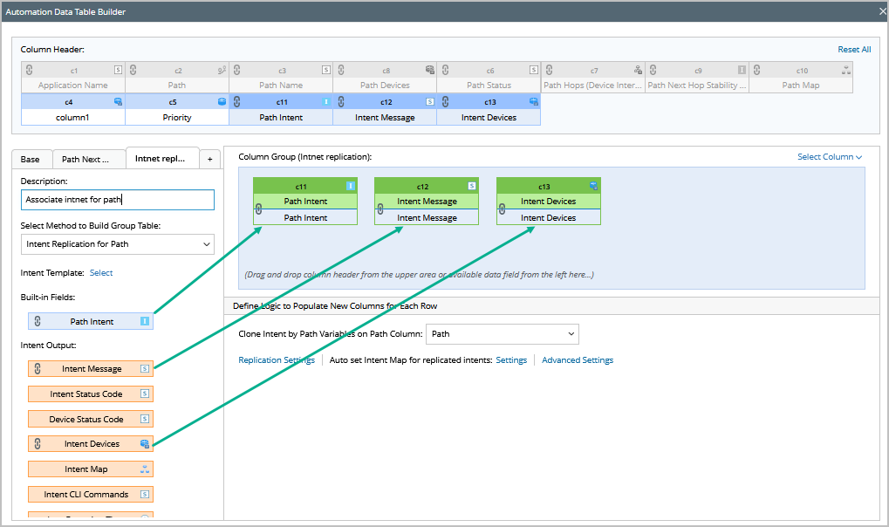The height and width of the screenshot is (527, 889).
Task: Click the device icon on upper c13 header
Action: [534, 101]
